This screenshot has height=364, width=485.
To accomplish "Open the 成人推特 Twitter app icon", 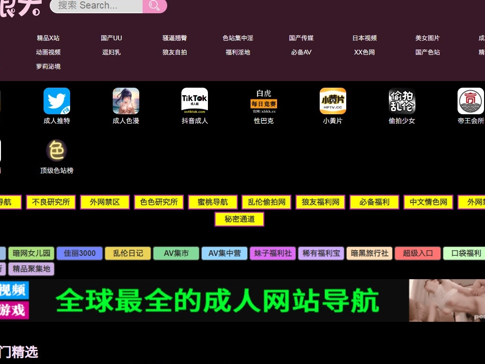I will pyautogui.click(x=56, y=101).
